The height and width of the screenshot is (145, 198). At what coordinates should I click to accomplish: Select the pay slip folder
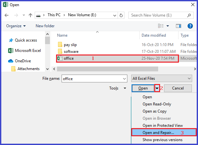pos(70,45)
